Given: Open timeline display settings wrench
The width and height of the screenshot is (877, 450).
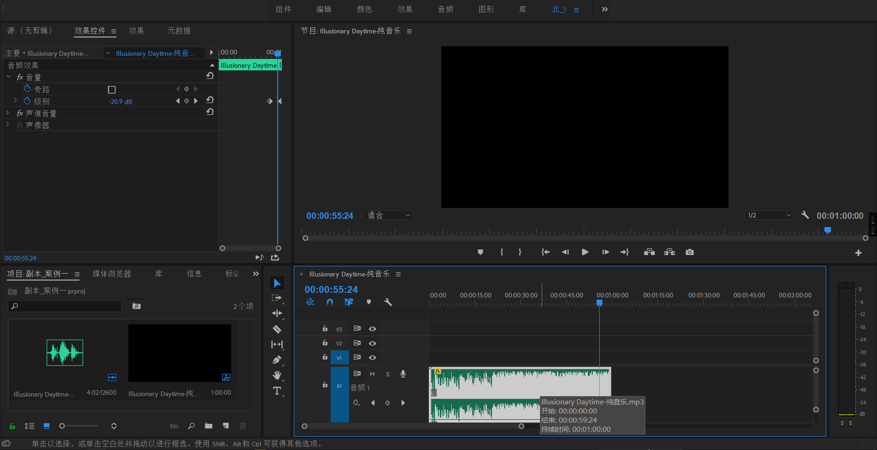Looking at the screenshot, I should [x=388, y=302].
